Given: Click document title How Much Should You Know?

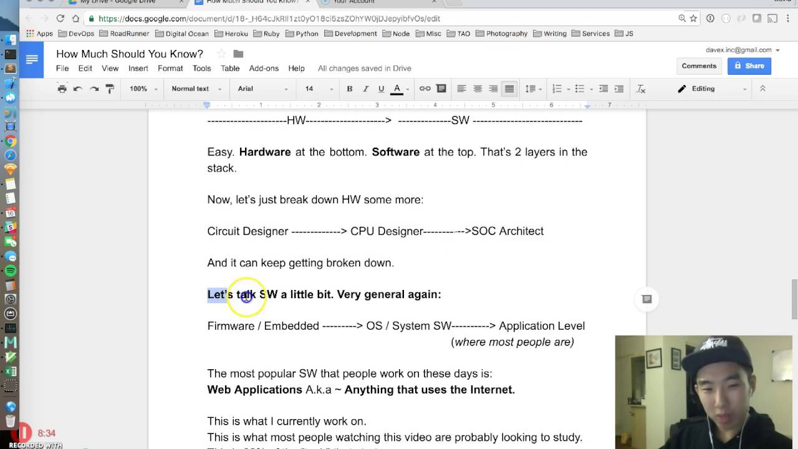Looking at the screenshot, I should point(130,54).
